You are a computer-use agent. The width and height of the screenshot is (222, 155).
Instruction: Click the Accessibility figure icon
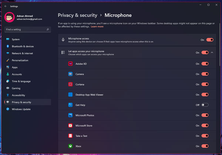(8, 95)
